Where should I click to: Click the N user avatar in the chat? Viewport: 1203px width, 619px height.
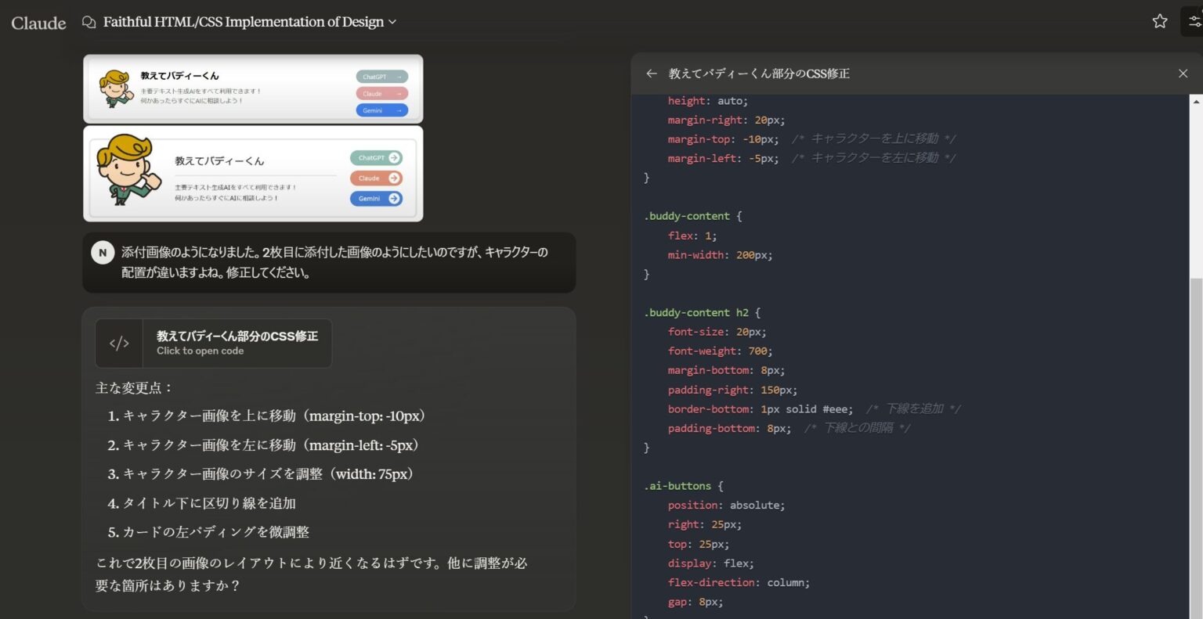point(103,252)
